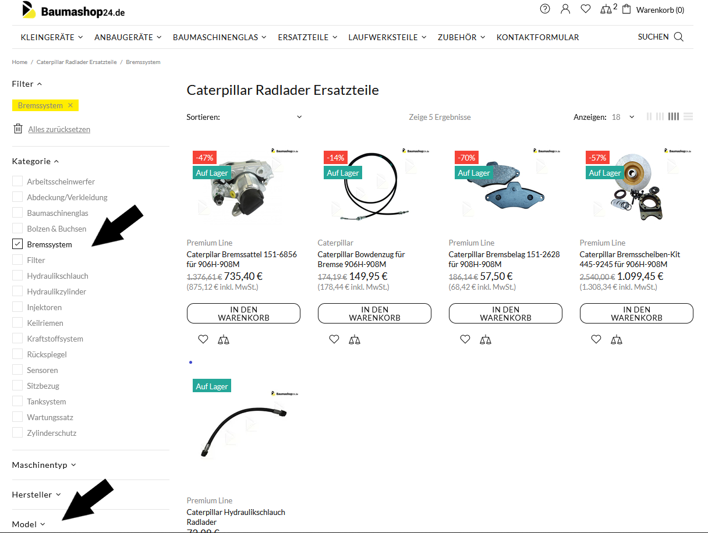Viewport: 708px width, 533px height.
Task: Uncheck the Bremssystem category checkbox
Action: tap(17, 244)
